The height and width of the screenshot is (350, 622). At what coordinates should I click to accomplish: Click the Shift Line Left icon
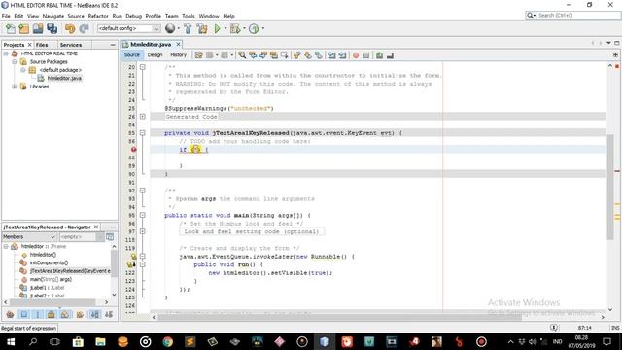[x=332, y=55]
